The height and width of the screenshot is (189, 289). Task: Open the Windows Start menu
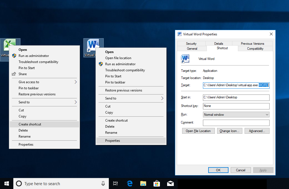pyautogui.click(x=7, y=183)
